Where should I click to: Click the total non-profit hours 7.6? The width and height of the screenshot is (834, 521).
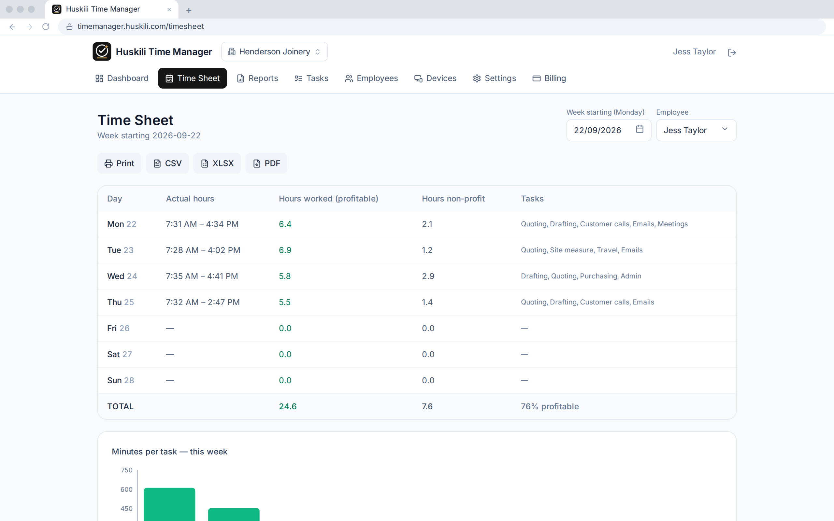click(x=427, y=407)
